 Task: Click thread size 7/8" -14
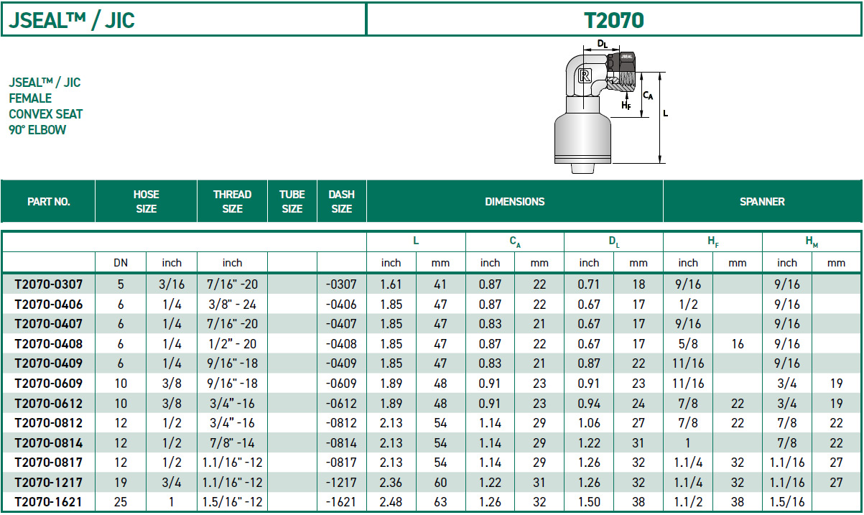232,442
